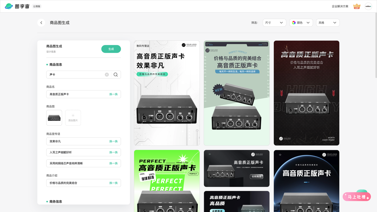The image size is (377, 212).
Task: Open the bright green PERFECT poster
Action: [x=167, y=181]
